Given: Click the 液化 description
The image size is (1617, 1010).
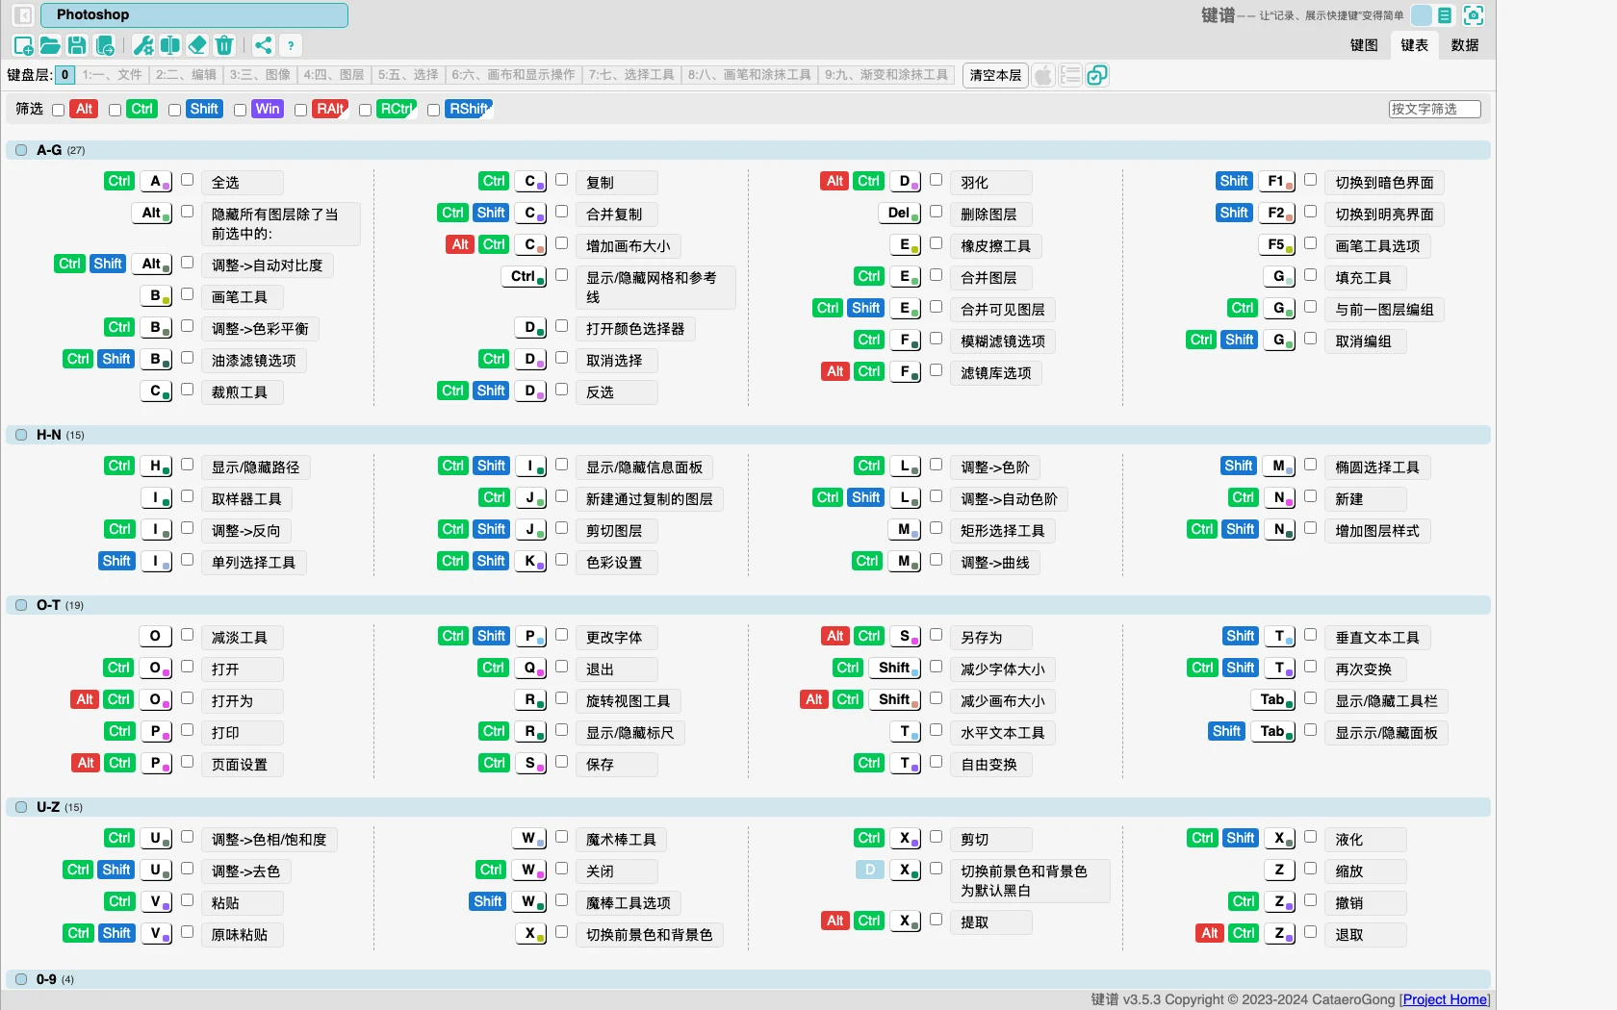Looking at the screenshot, I should pyautogui.click(x=1365, y=840).
